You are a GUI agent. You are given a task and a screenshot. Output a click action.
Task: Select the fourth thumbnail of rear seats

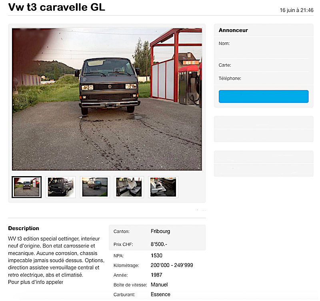click(129, 187)
